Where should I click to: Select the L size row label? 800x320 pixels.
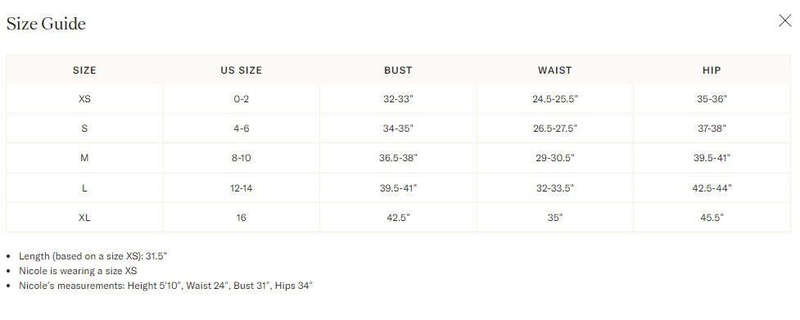(x=84, y=188)
